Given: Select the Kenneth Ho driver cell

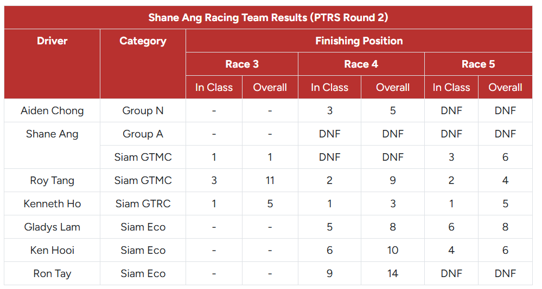Looking at the screenshot, I should [x=52, y=204].
